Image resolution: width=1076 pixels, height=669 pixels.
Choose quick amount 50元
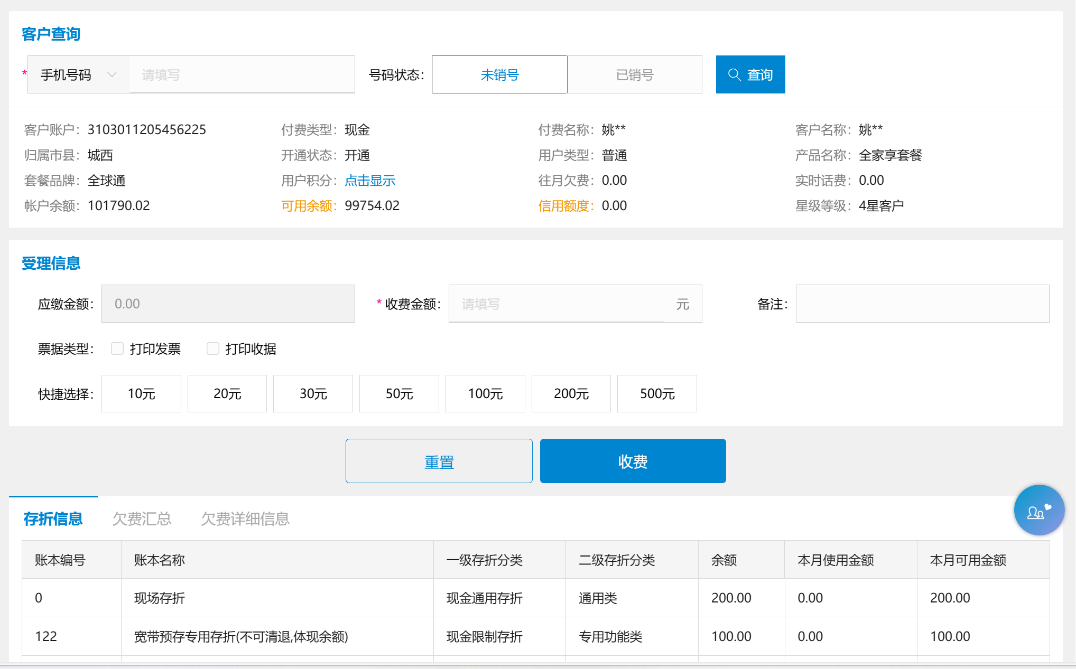(x=399, y=393)
